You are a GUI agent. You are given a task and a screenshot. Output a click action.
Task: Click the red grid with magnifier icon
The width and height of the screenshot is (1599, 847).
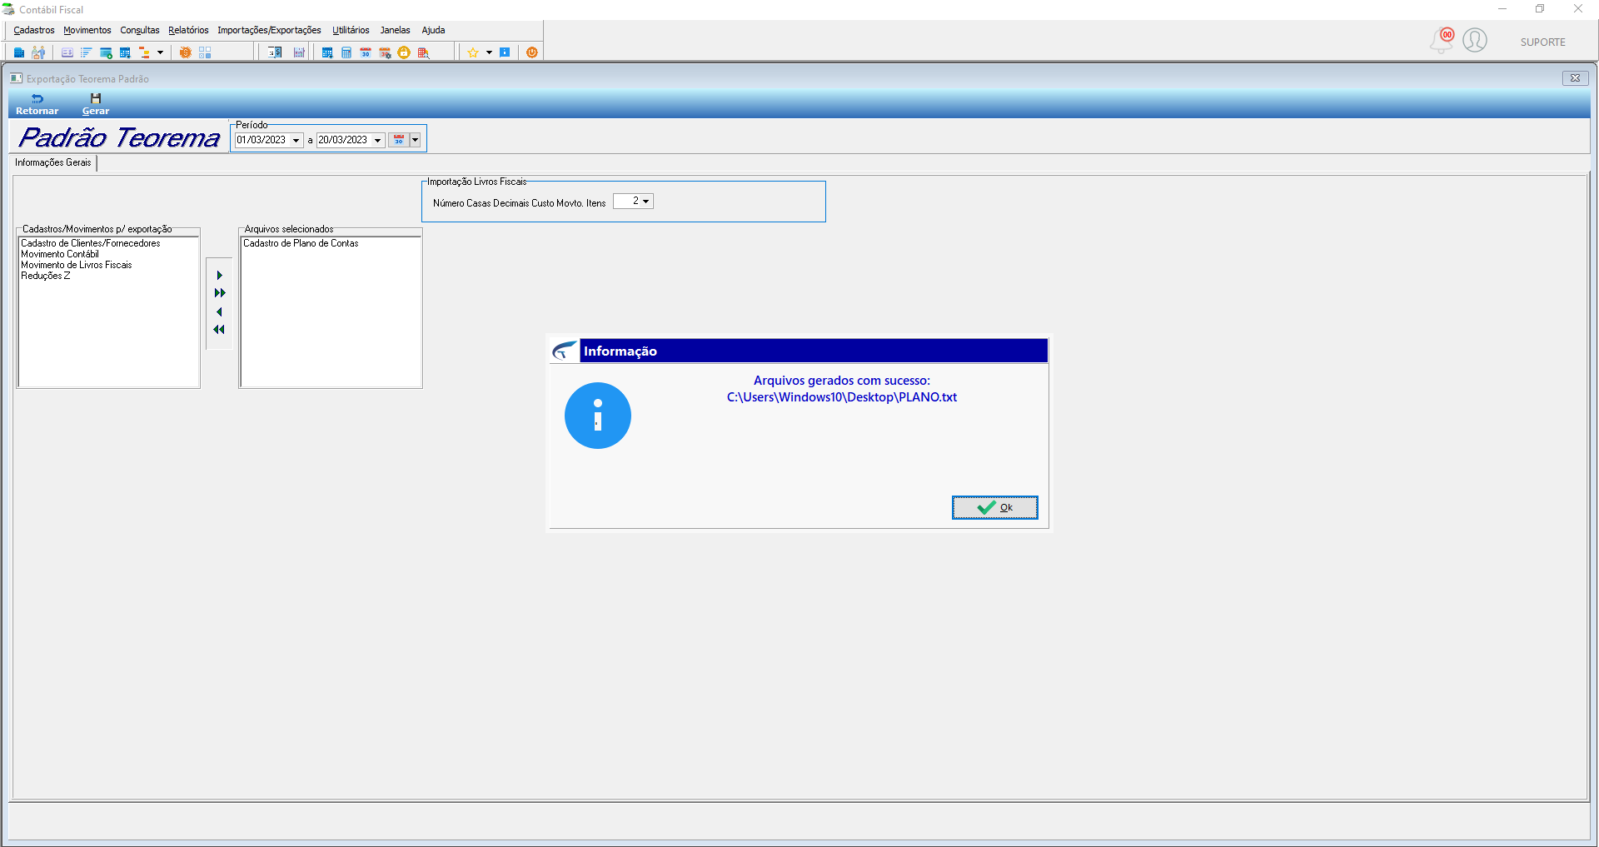pyautogui.click(x=423, y=52)
